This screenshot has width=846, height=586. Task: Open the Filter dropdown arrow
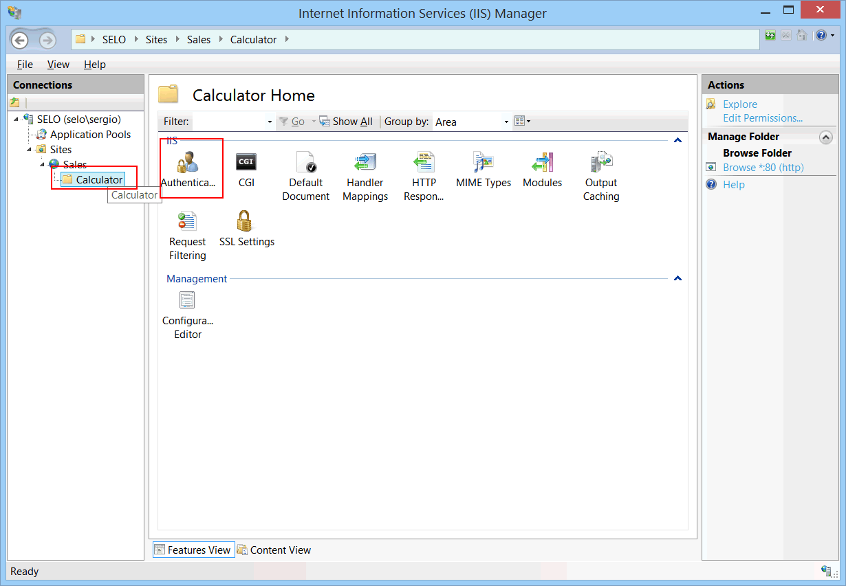[270, 122]
